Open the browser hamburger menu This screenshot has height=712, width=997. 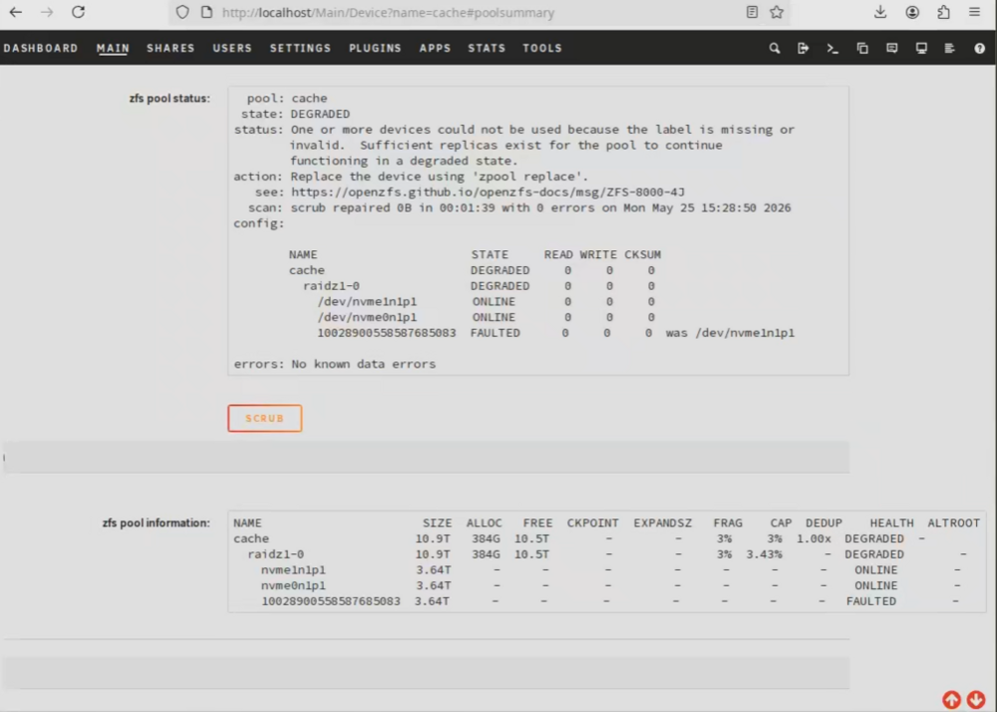coord(975,12)
